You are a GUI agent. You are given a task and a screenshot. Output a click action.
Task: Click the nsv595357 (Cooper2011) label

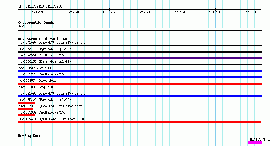pyautogui.click(x=38, y=81)
